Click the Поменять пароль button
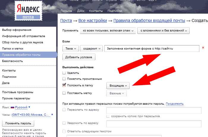The width and height of the screenshot is (208, 137). click(x=18, y=123)
